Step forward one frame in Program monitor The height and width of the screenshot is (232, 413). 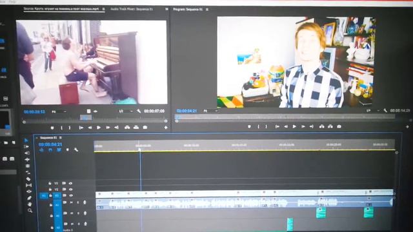303,126
